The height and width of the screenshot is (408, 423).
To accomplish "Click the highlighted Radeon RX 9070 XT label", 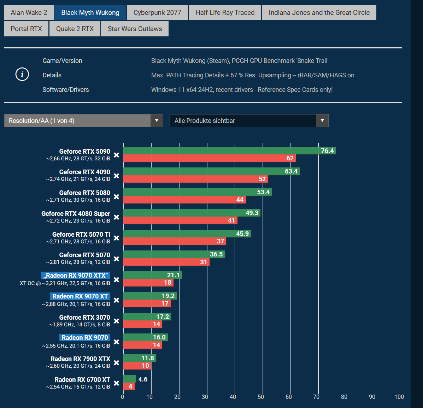I will click(80, 296).
